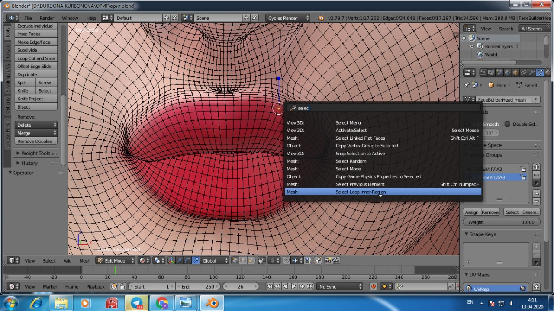Image resolution: width=554 pixels, height=311 pixels.
Task: Open the Scene properties tab icon
Action: [499, 73]
